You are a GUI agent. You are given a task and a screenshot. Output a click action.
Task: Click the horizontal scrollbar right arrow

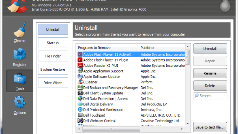pos(182,129)
